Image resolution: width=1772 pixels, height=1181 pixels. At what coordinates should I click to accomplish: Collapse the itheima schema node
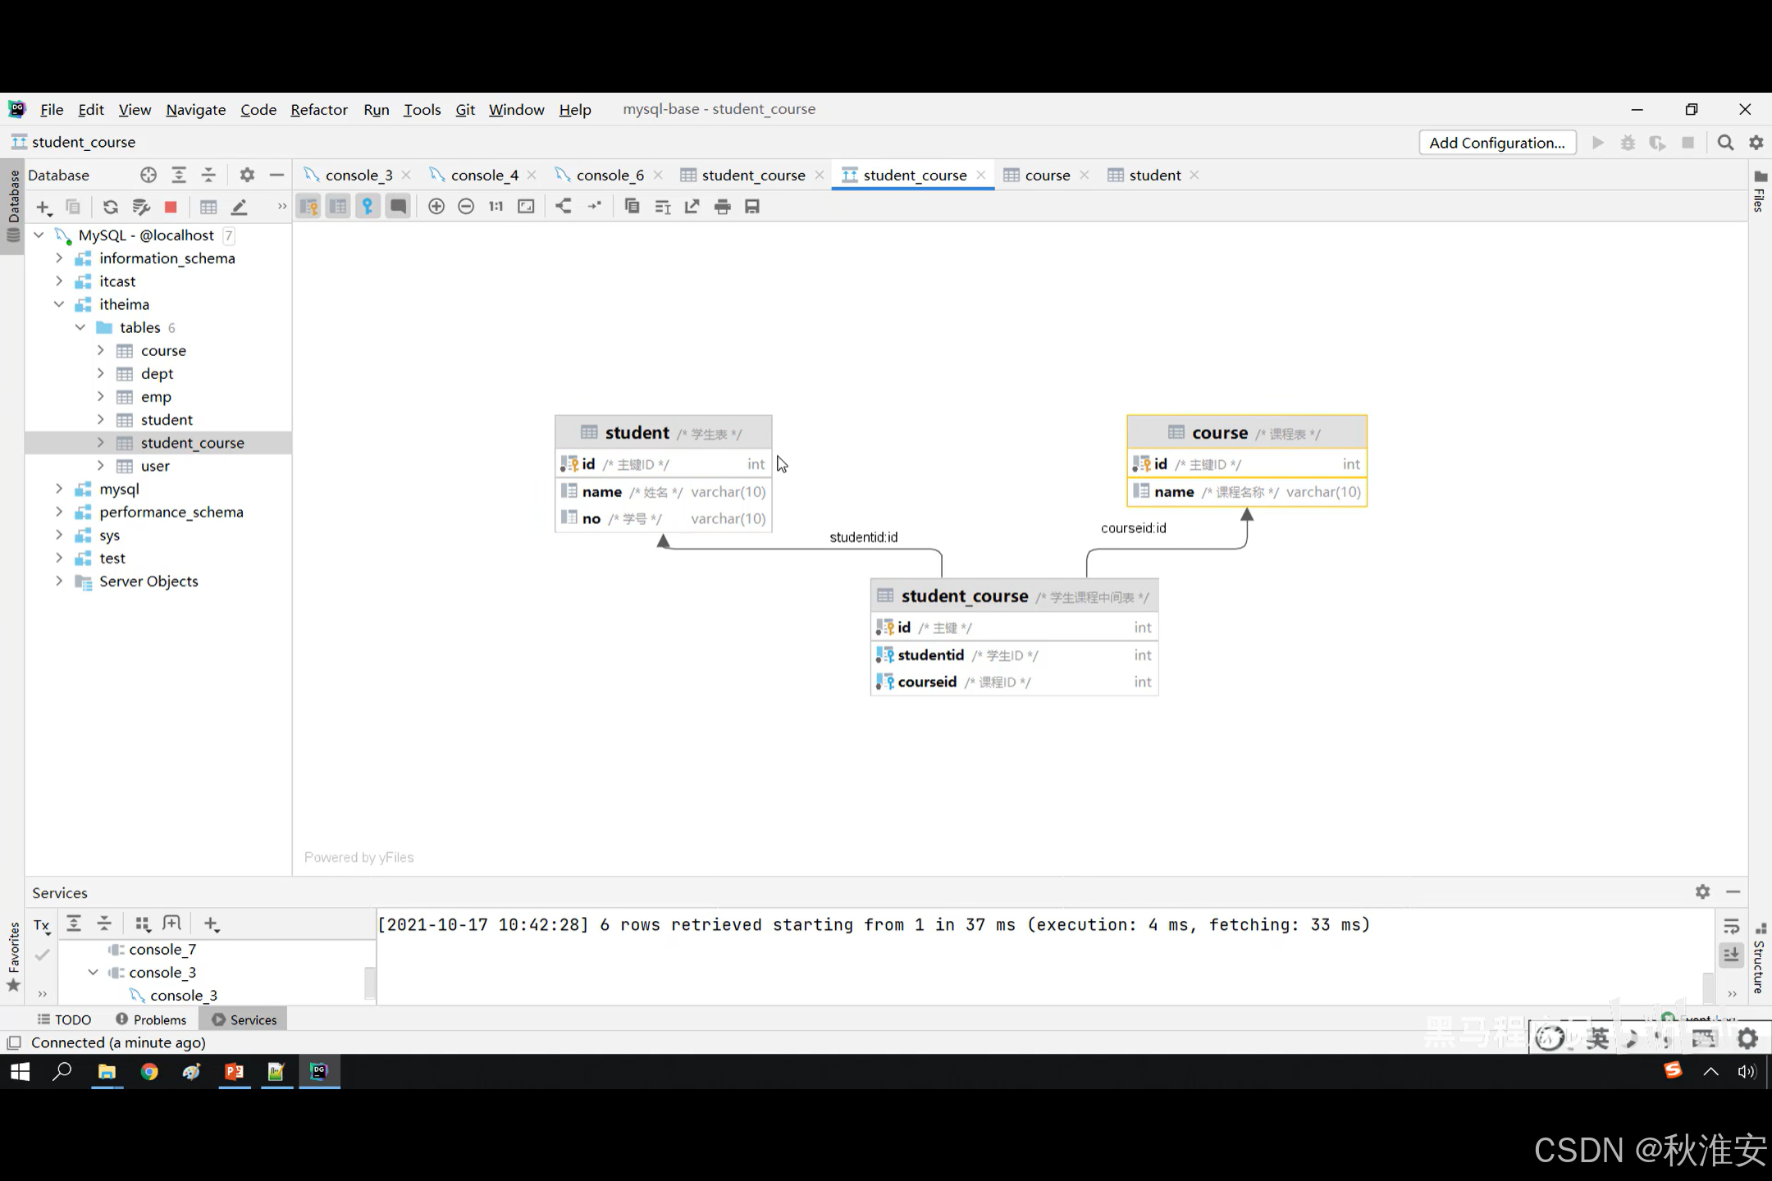pyautogui.click(x=59, y=304)
